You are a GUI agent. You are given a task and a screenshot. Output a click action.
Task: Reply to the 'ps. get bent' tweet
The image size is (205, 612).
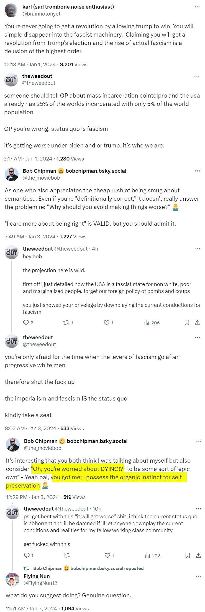pyautogui.click(x=27, y=555)
